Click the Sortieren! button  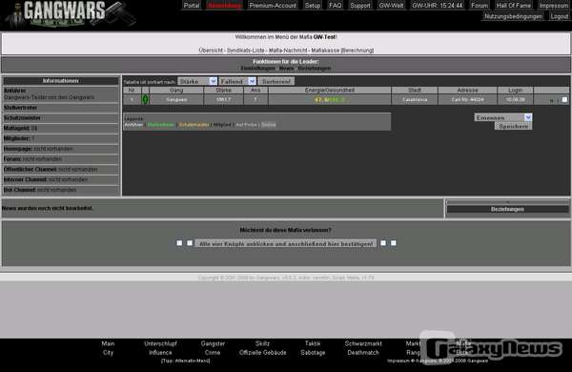coord(276,81)
